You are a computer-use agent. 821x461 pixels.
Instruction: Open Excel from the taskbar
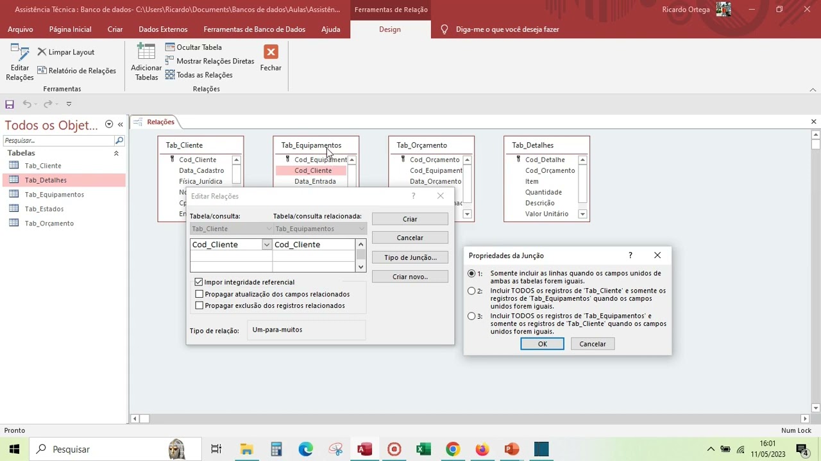pyautogui.click(x=423, y=449)
